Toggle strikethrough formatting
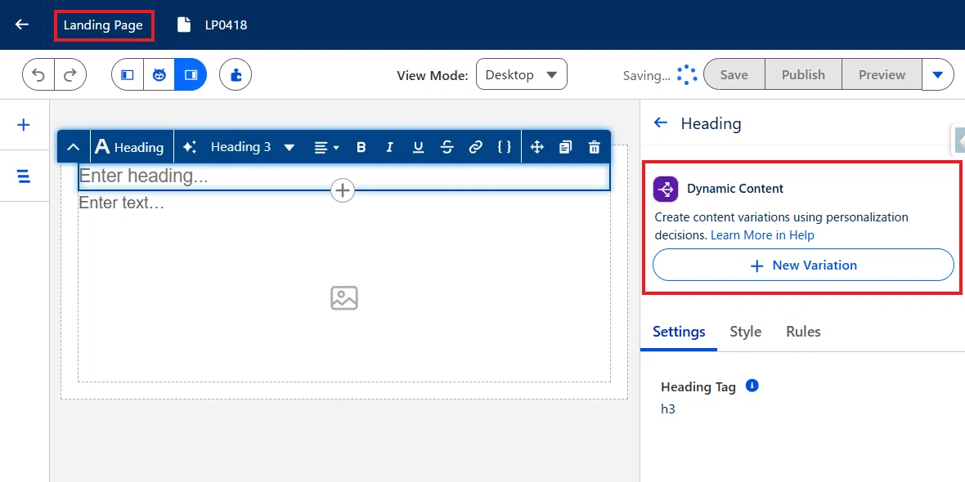 [x=447, y=147]
